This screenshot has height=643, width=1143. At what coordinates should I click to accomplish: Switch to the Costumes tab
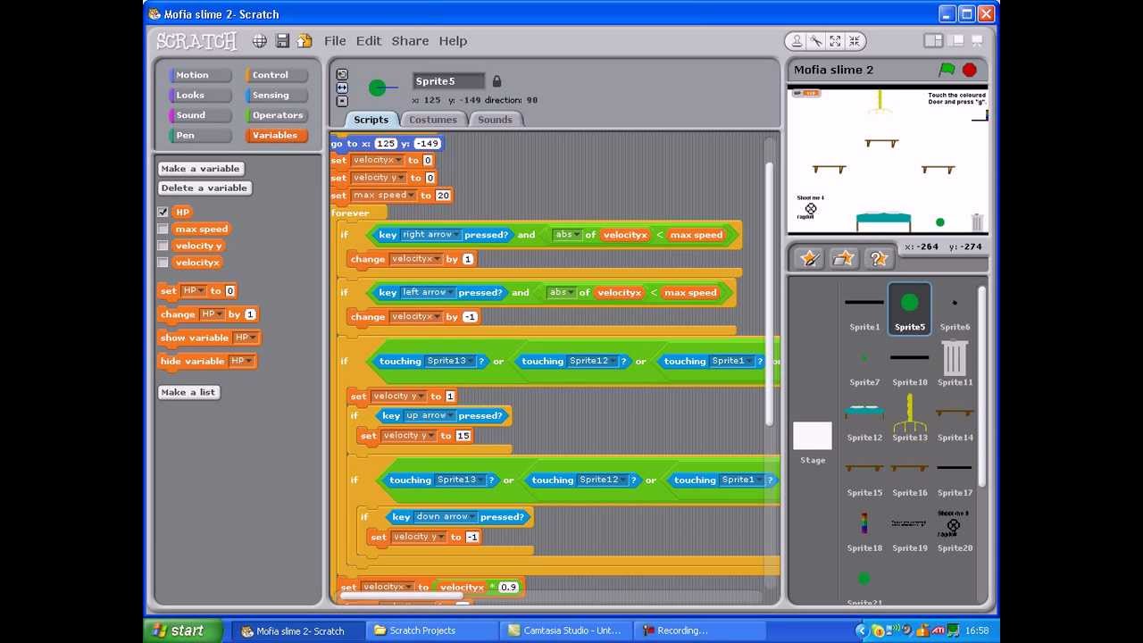[x=433, y=120]
